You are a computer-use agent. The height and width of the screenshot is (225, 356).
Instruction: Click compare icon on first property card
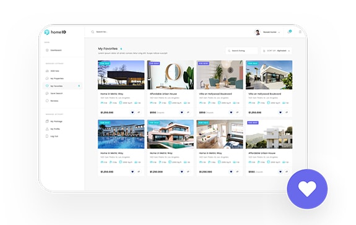tap(139, 112)
